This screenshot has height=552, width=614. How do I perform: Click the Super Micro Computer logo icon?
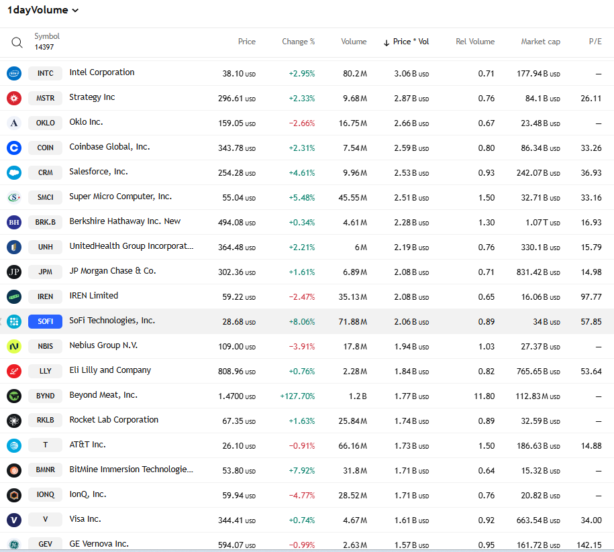14,197
